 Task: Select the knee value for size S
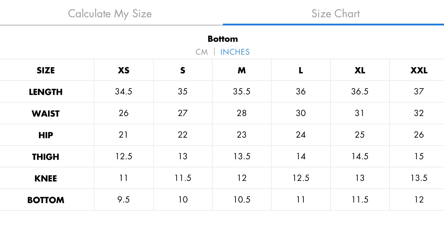(183, 178)
